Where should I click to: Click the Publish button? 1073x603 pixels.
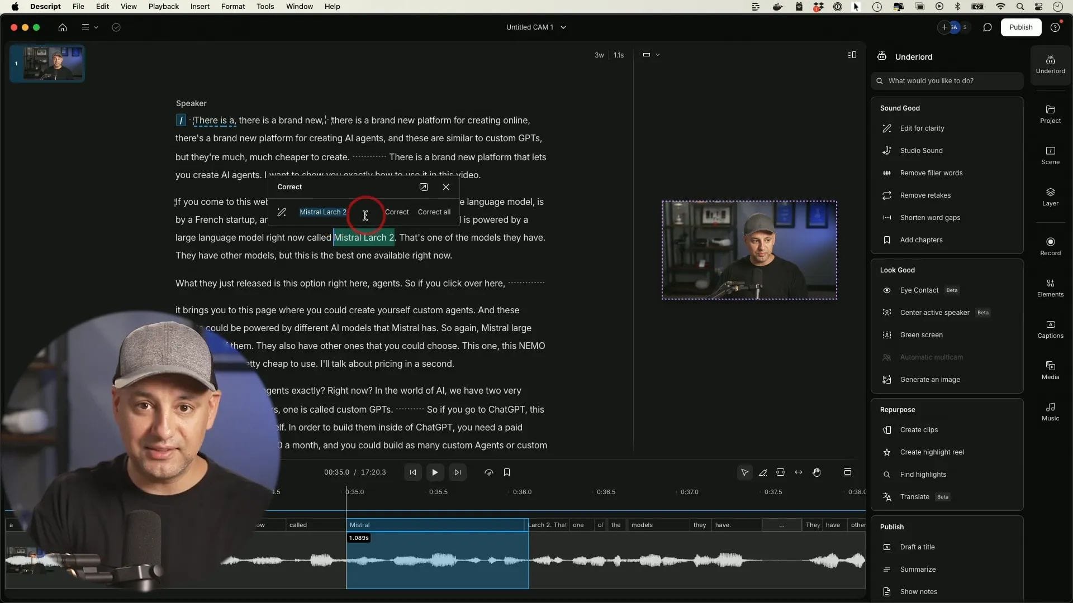coord(1021,27)
